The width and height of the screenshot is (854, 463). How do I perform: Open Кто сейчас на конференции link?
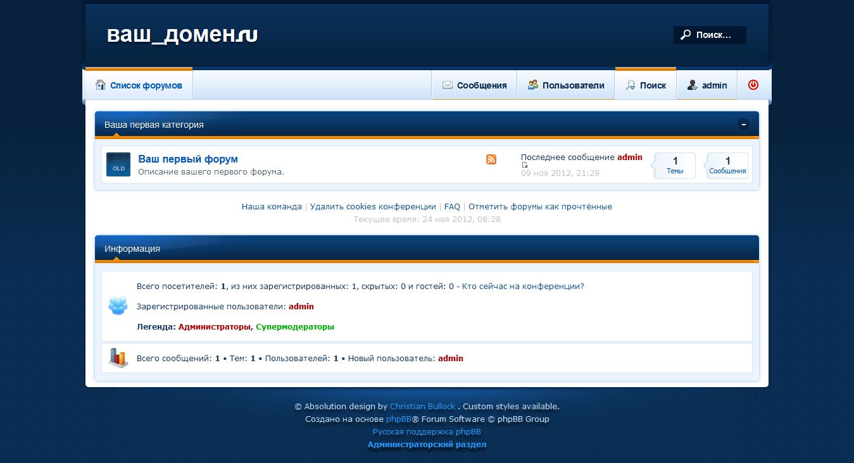click(523, 287)
